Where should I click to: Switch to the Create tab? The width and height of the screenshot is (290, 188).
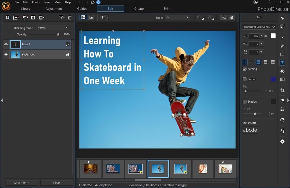click(x=139, y=8)
